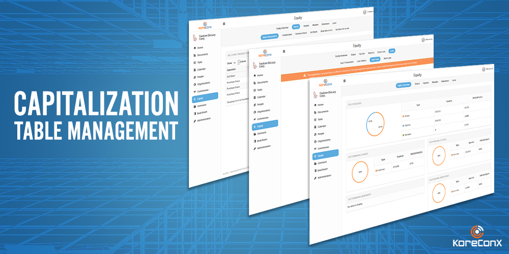Click the People icon in the front window sidebar

(x=315, y=134)
